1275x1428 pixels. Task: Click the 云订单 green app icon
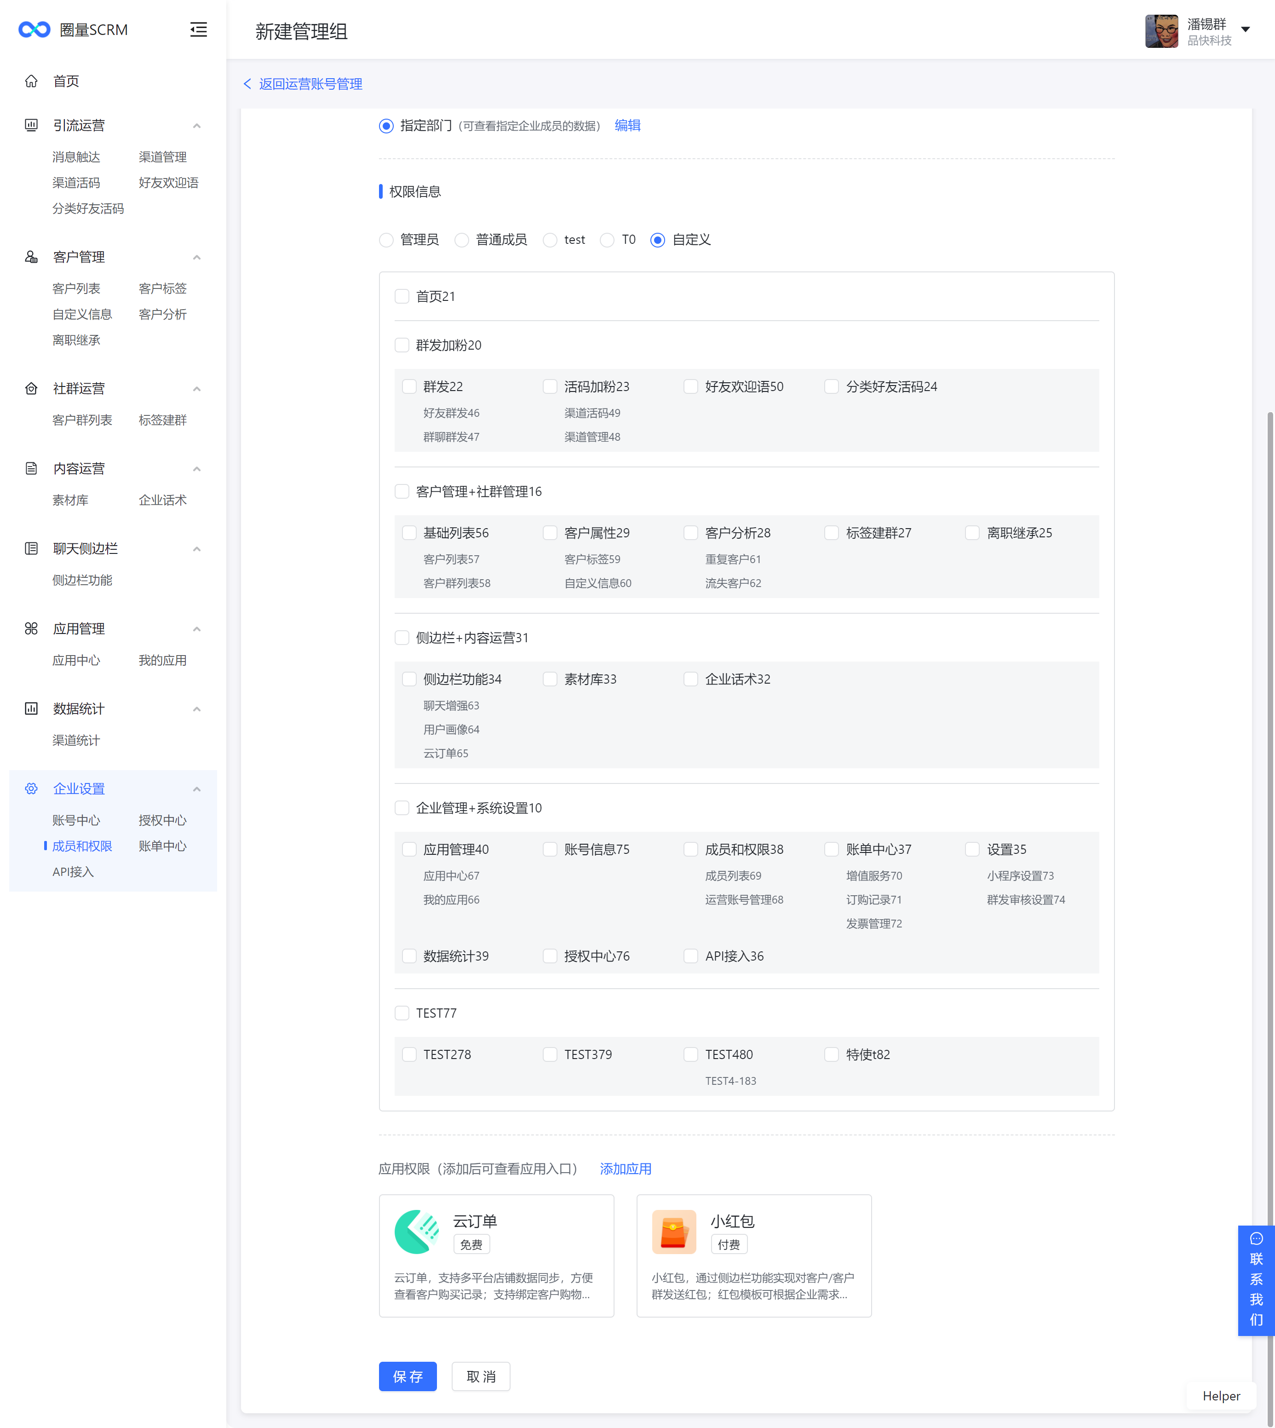[x=417, y=1232]
